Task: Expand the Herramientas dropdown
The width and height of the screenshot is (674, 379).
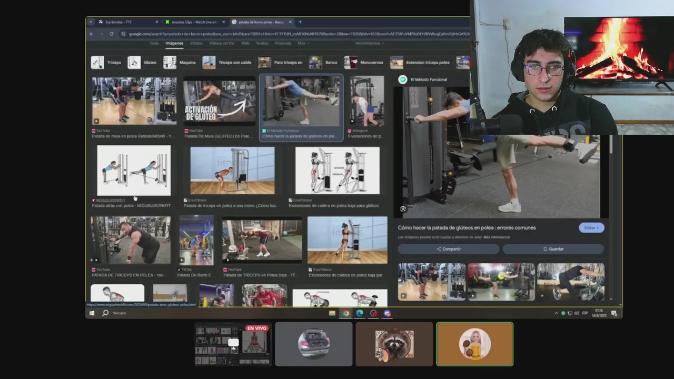Action: [369, 43]
